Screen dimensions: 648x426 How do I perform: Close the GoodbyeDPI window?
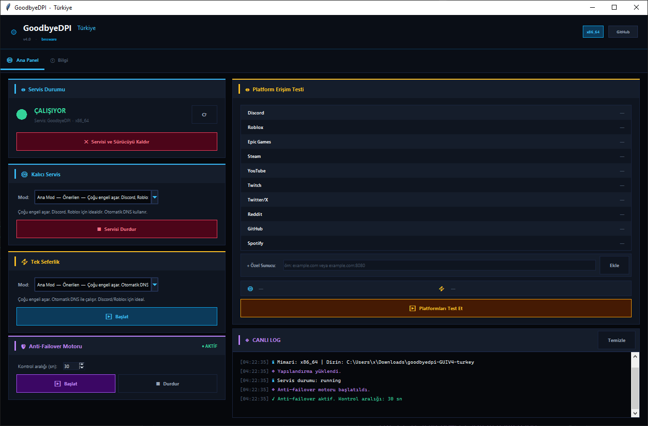(x=637, y=7)
